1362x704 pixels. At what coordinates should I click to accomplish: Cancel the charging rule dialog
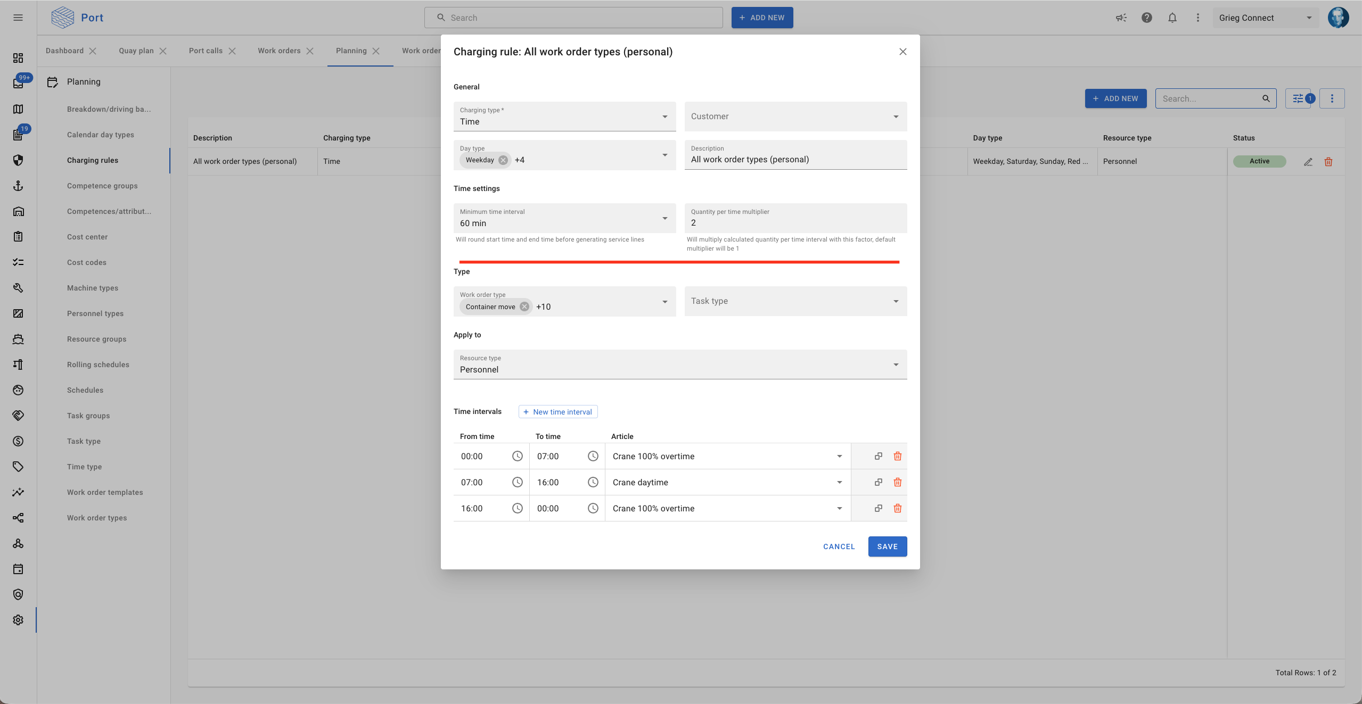coord(839,546)
